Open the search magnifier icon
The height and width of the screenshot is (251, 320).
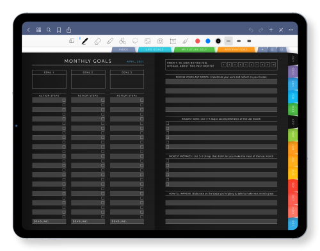coord(49,30)
